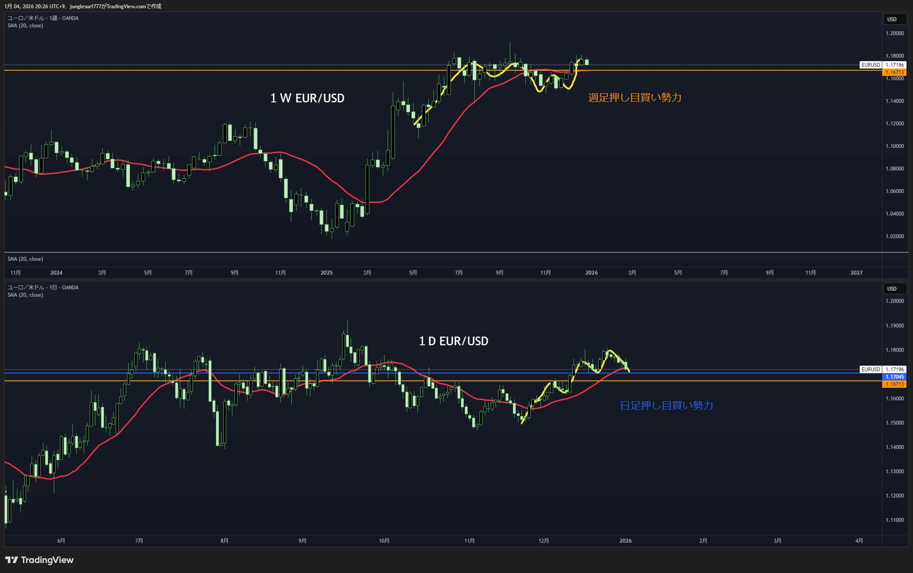The width and height of the screenshot is (913, 573).
Task: Open the USD currency selector on weekly chart
Action: [x=894, y=20]
